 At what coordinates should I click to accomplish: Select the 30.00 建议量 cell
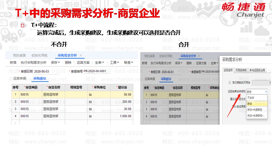click(122, 109)
